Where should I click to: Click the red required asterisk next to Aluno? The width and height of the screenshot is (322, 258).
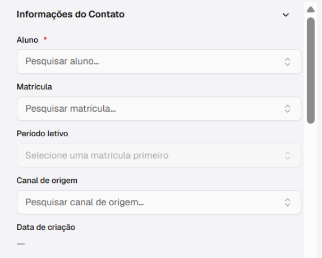[x=45, y=38]
